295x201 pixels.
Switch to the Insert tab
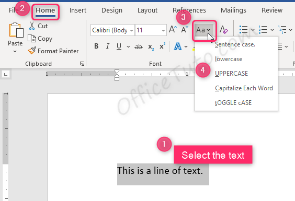(x=78, y=10)
